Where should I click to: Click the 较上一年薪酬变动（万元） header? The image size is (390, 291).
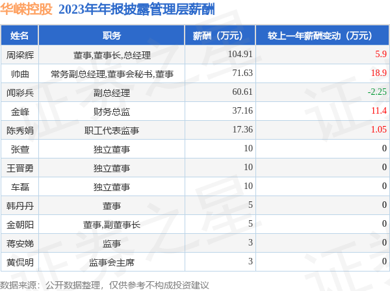[x=322, y=36]
